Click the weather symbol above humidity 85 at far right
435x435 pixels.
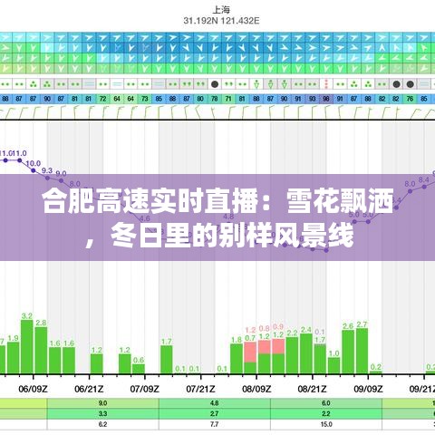click(x=424, y=84)
